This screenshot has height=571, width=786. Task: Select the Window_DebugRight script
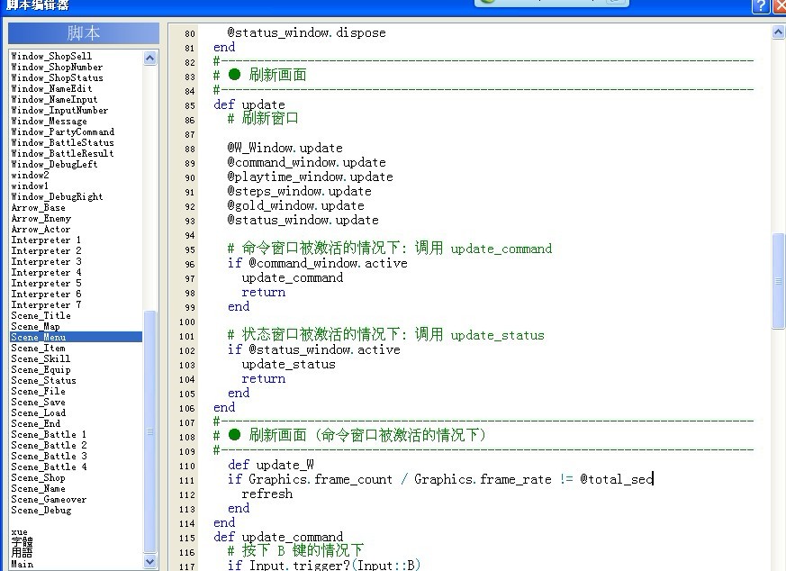coord(57,197)
